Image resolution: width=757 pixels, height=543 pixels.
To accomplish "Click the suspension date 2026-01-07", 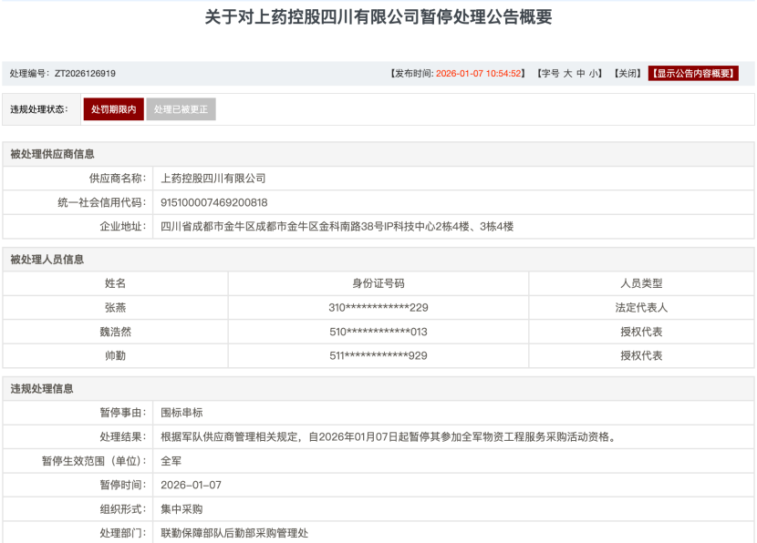I will (x=191, y=485).
